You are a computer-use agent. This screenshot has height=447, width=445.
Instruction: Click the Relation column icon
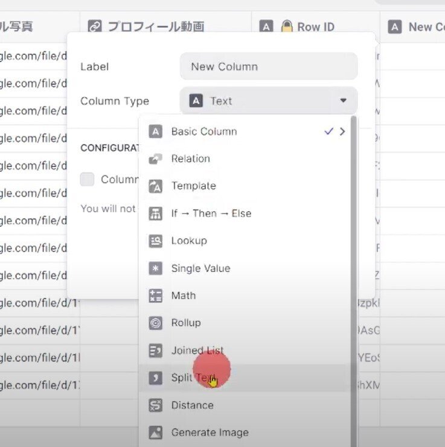click(x=155, y=159)
